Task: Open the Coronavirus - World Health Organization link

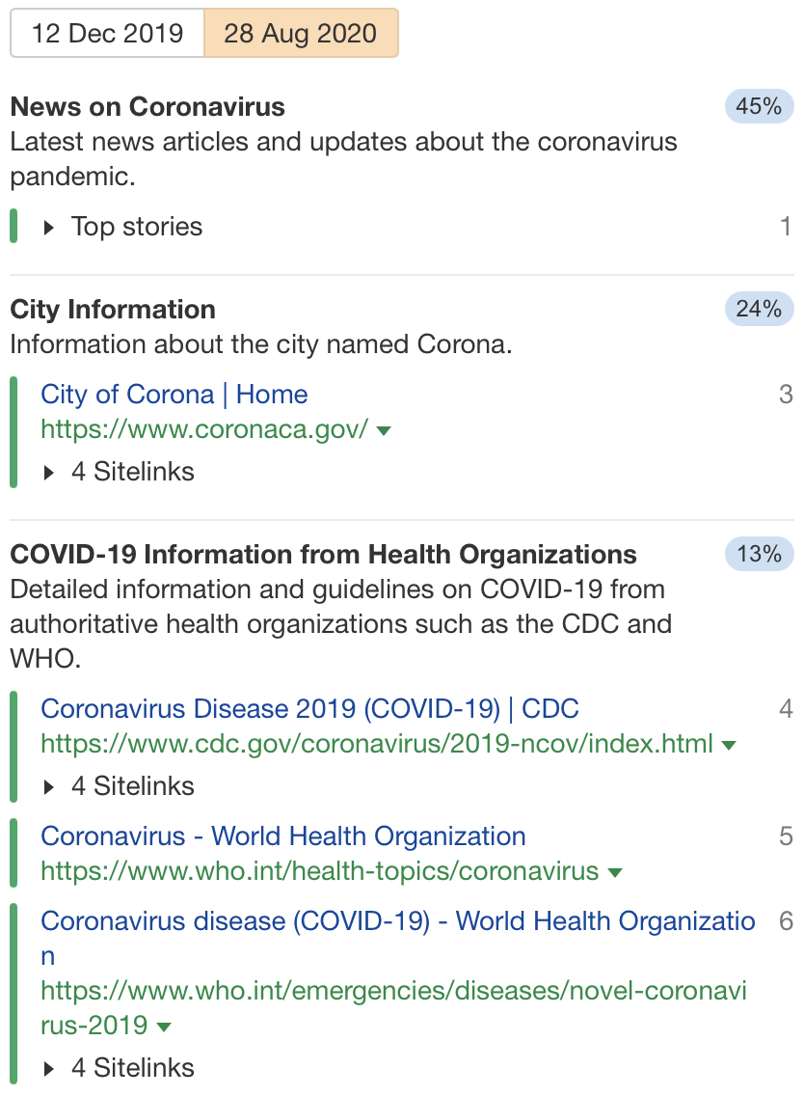Action: tap(282, 836)
